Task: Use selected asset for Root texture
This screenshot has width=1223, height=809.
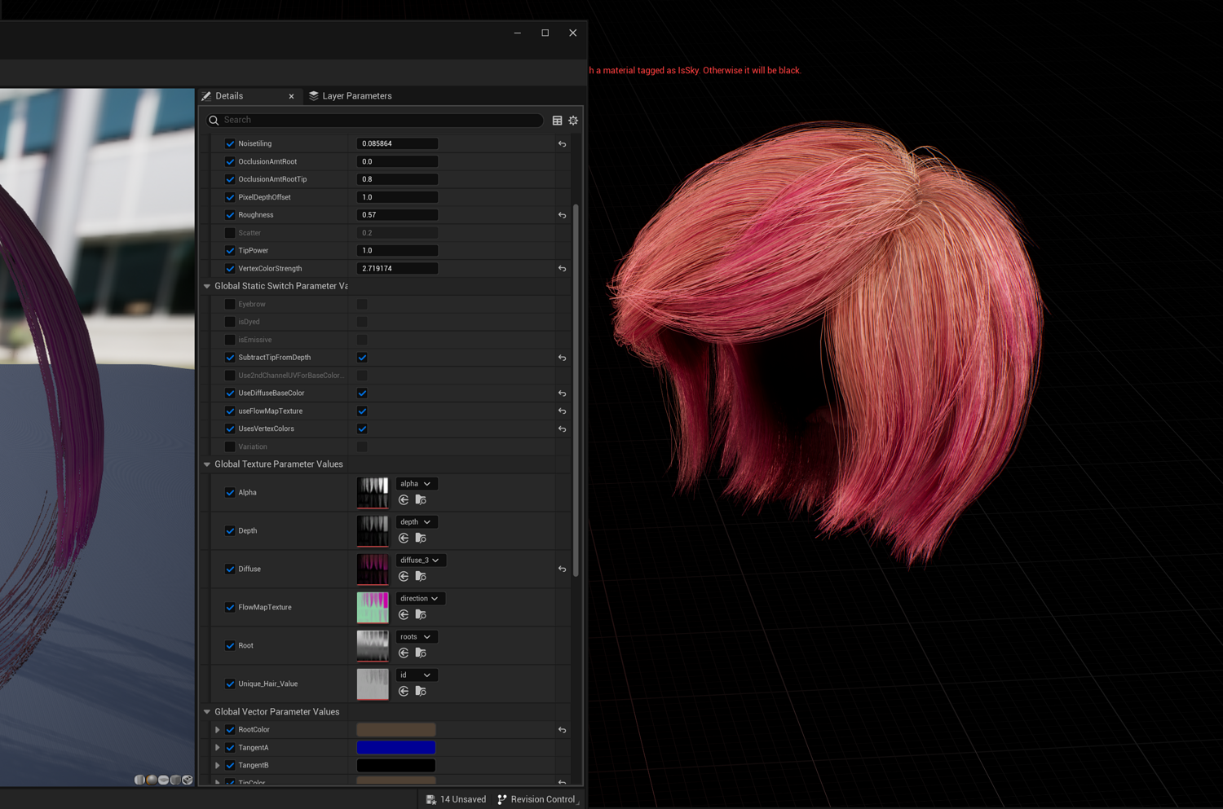Action: (x=404, y=653)
